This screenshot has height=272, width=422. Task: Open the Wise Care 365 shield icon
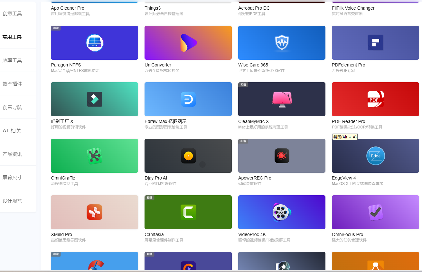[282, 43]
